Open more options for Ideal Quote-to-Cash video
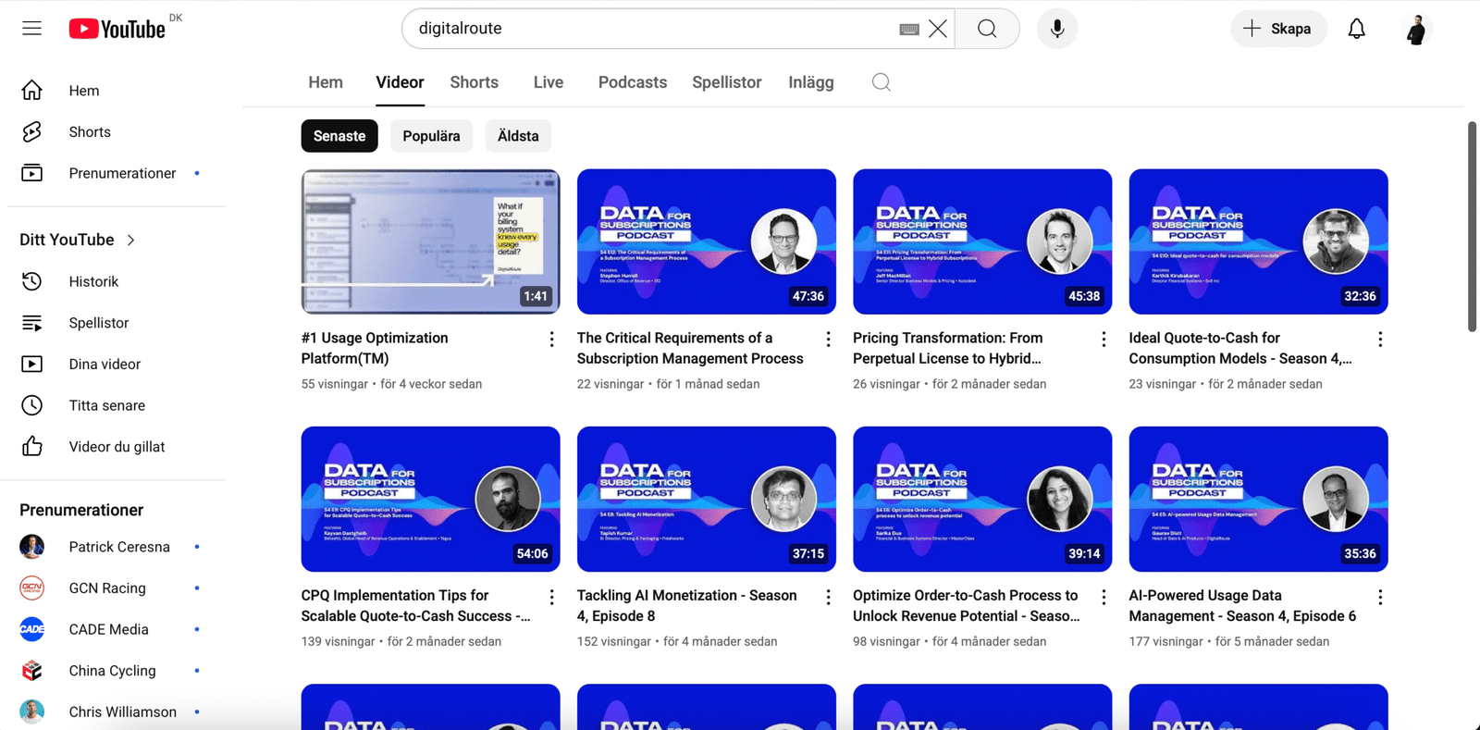This screenshot has height=730, width=1480. pos(1380,340)
